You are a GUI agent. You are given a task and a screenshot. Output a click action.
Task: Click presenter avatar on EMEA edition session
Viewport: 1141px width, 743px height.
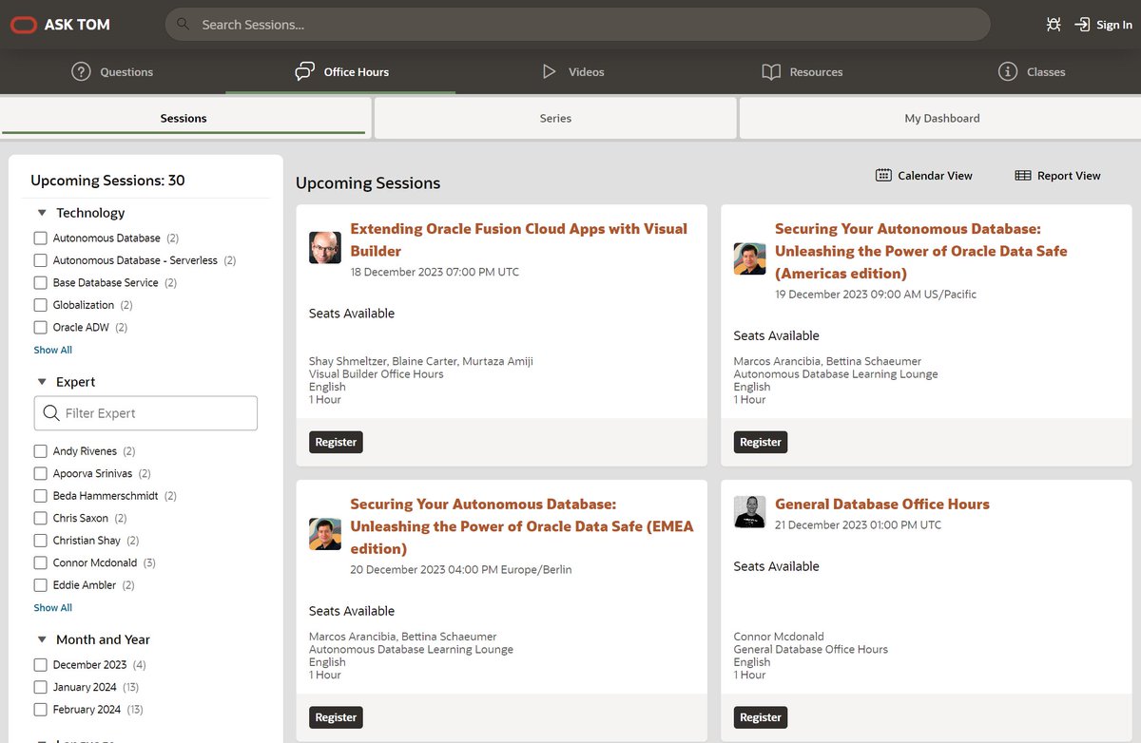(x=325, y=534)
